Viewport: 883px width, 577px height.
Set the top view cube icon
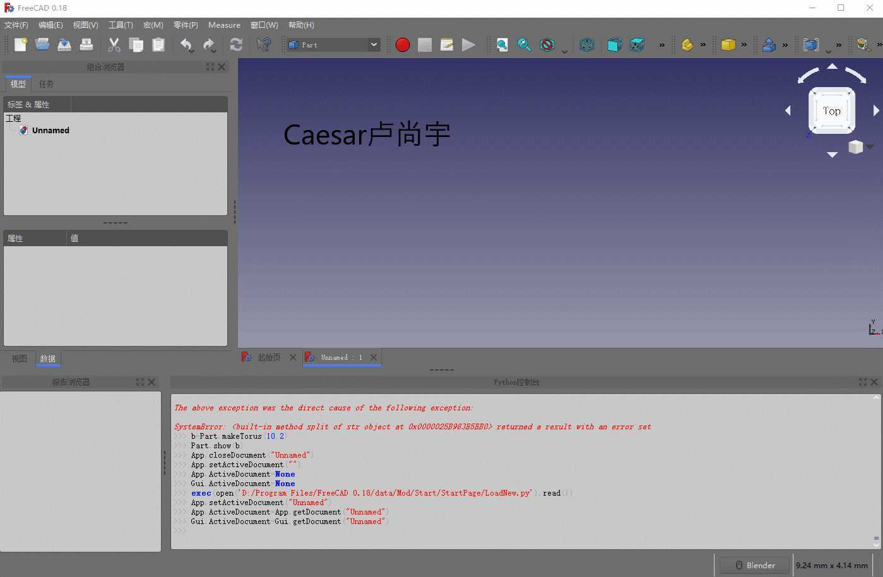click(x=637, y=45)
